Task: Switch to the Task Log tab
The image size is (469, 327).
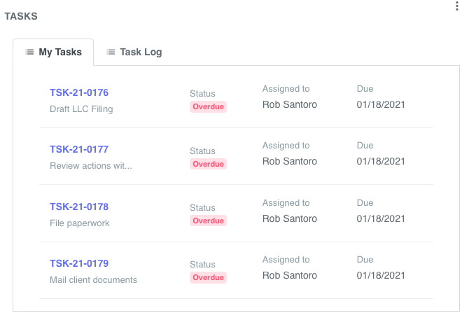Action: coord(134,52)
